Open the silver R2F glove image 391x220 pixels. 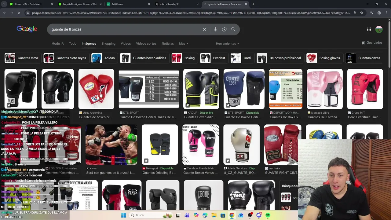click(x=241, y=145)
